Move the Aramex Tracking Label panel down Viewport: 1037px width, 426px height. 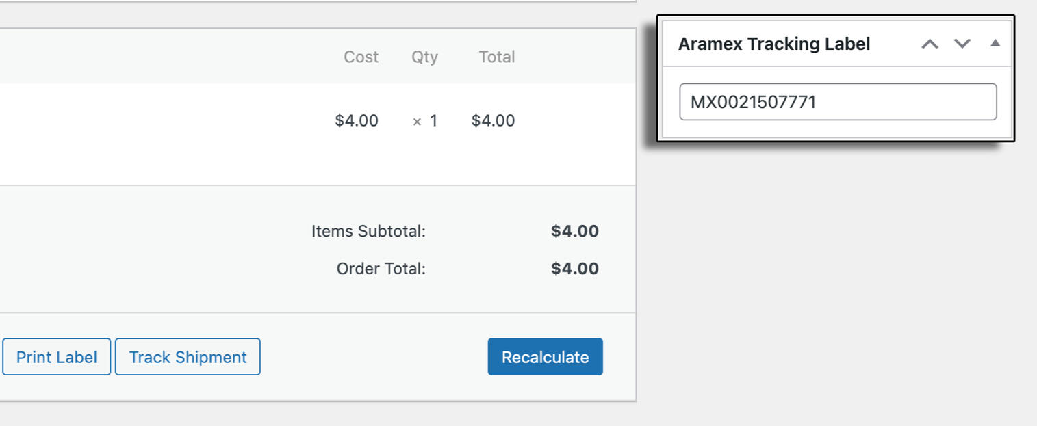962,44
